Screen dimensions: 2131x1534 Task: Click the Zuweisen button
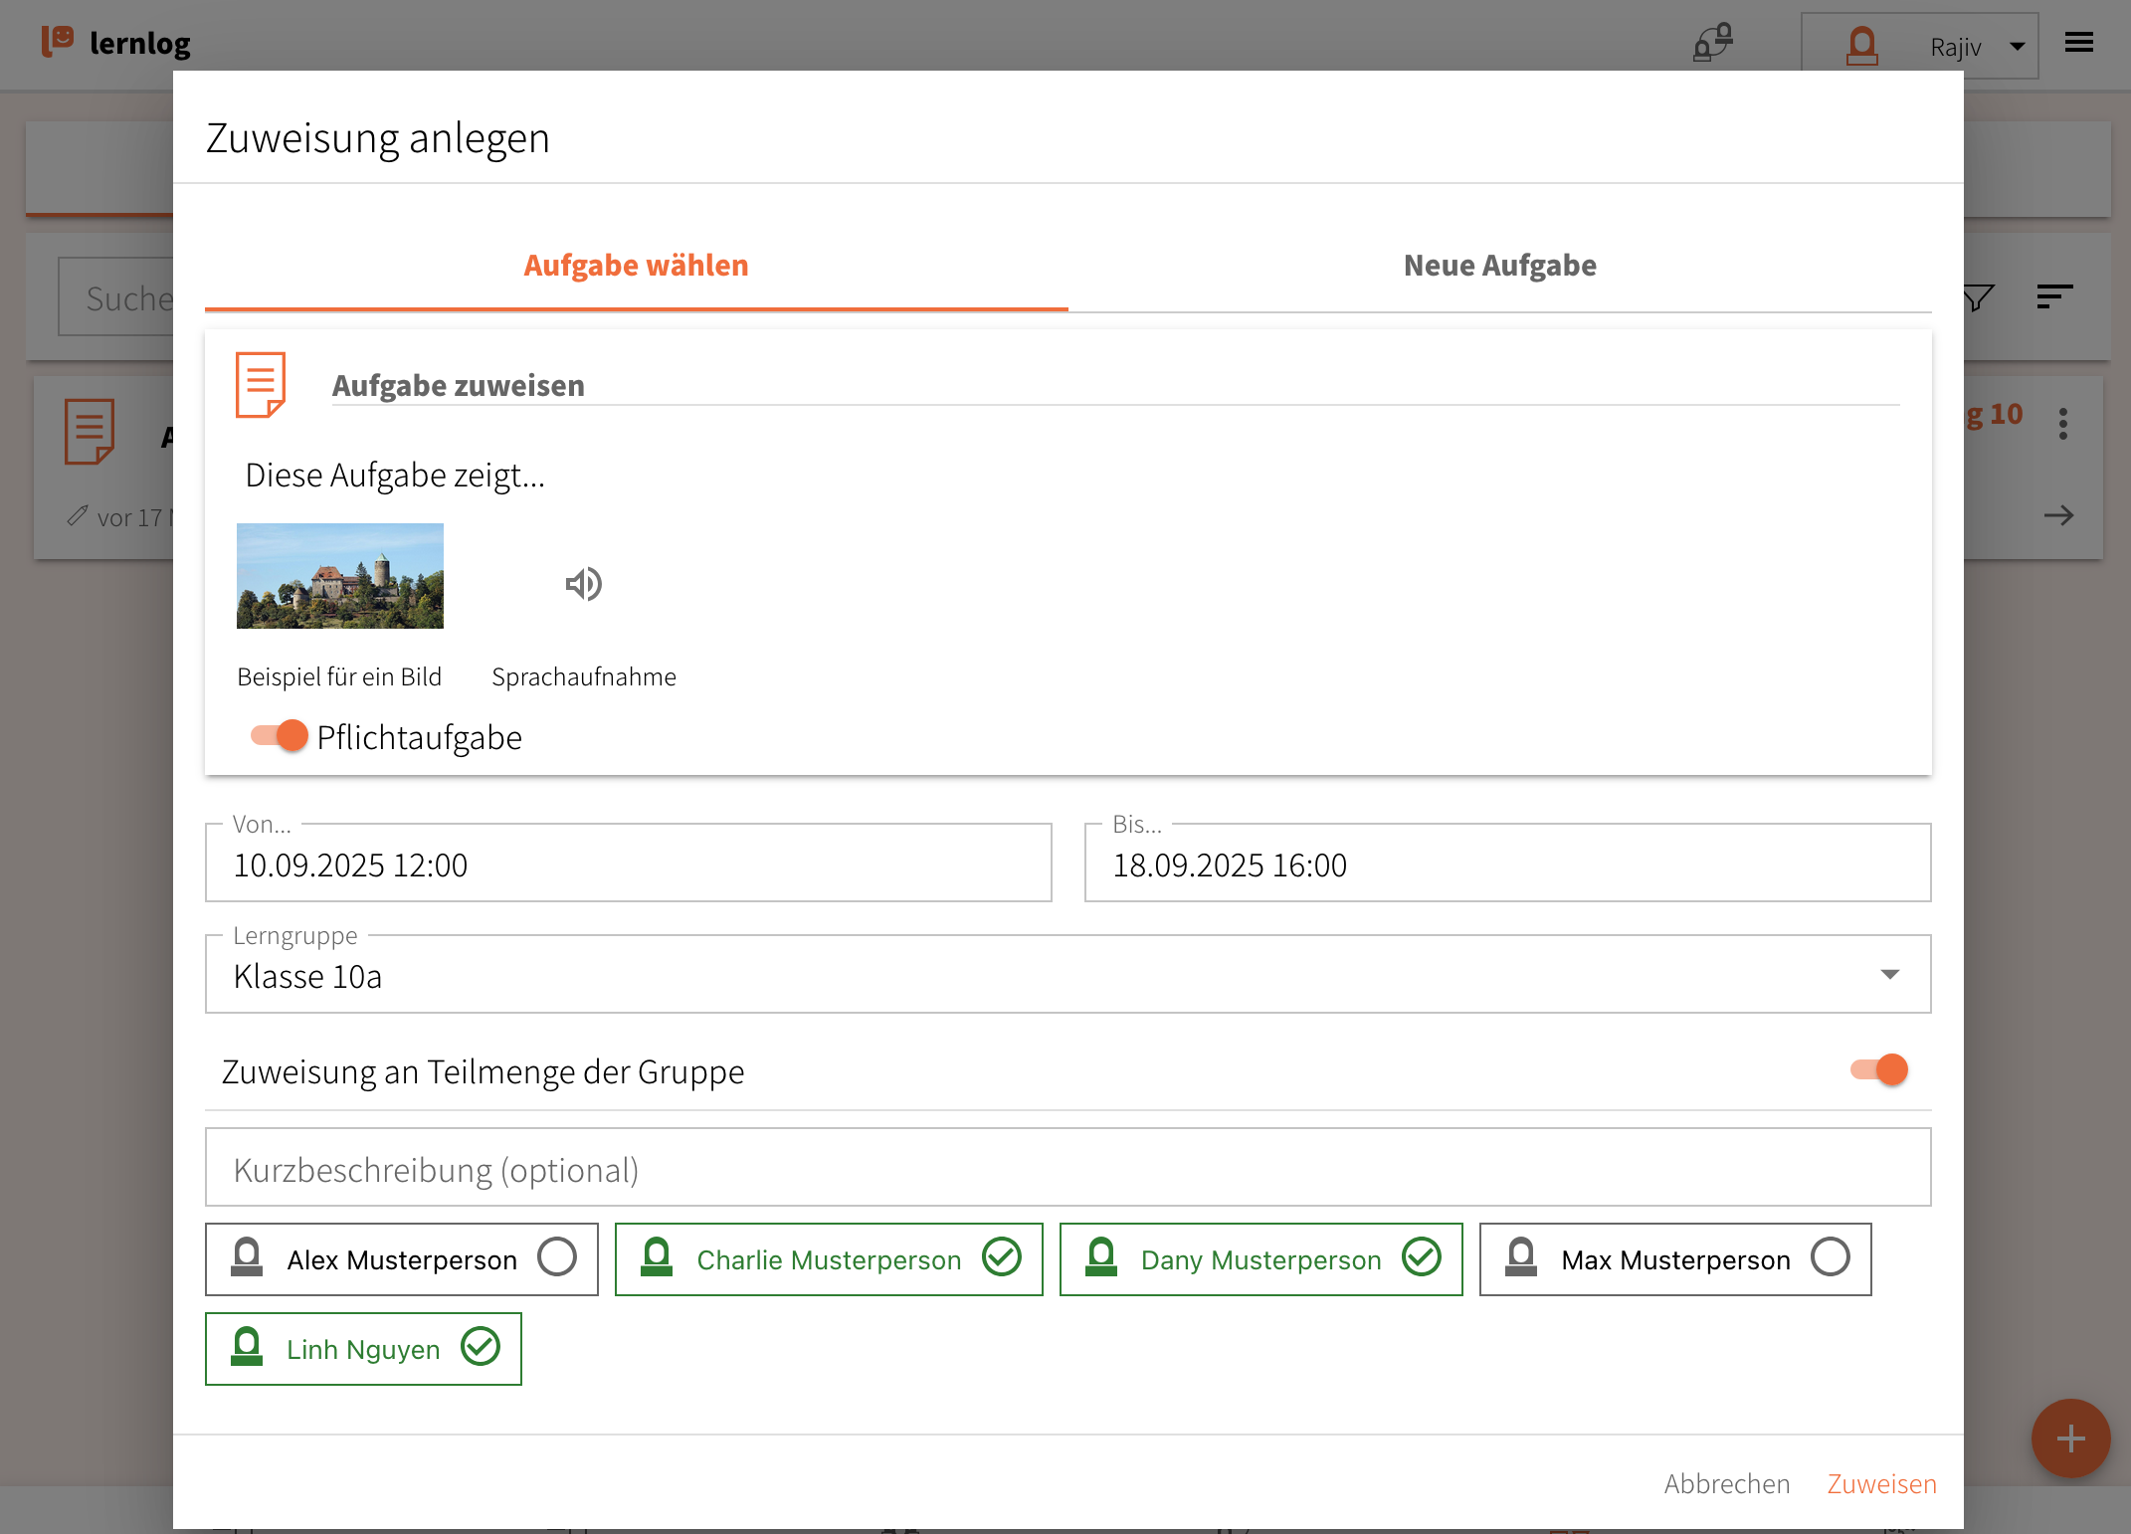(x=1881, y=1484)
